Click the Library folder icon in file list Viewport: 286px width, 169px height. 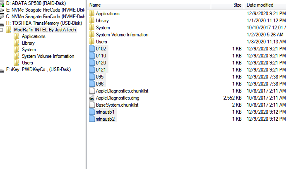(92, 21)
